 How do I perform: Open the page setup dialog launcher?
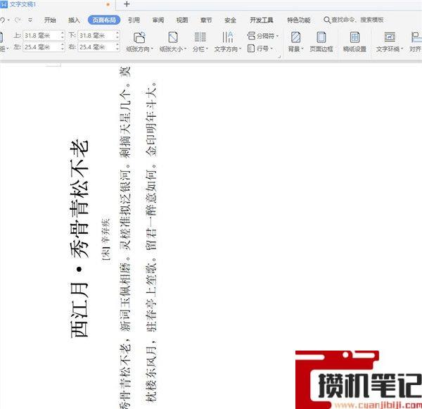(279, 57)
